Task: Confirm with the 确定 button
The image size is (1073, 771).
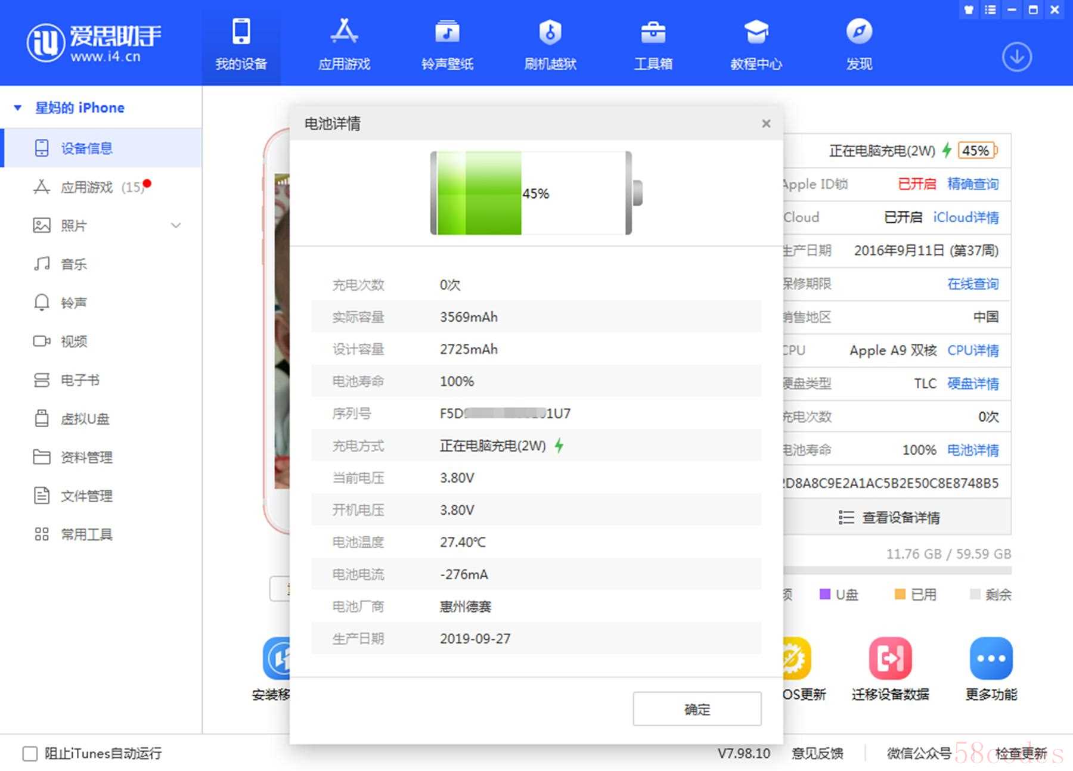Action: pos(697,709)
